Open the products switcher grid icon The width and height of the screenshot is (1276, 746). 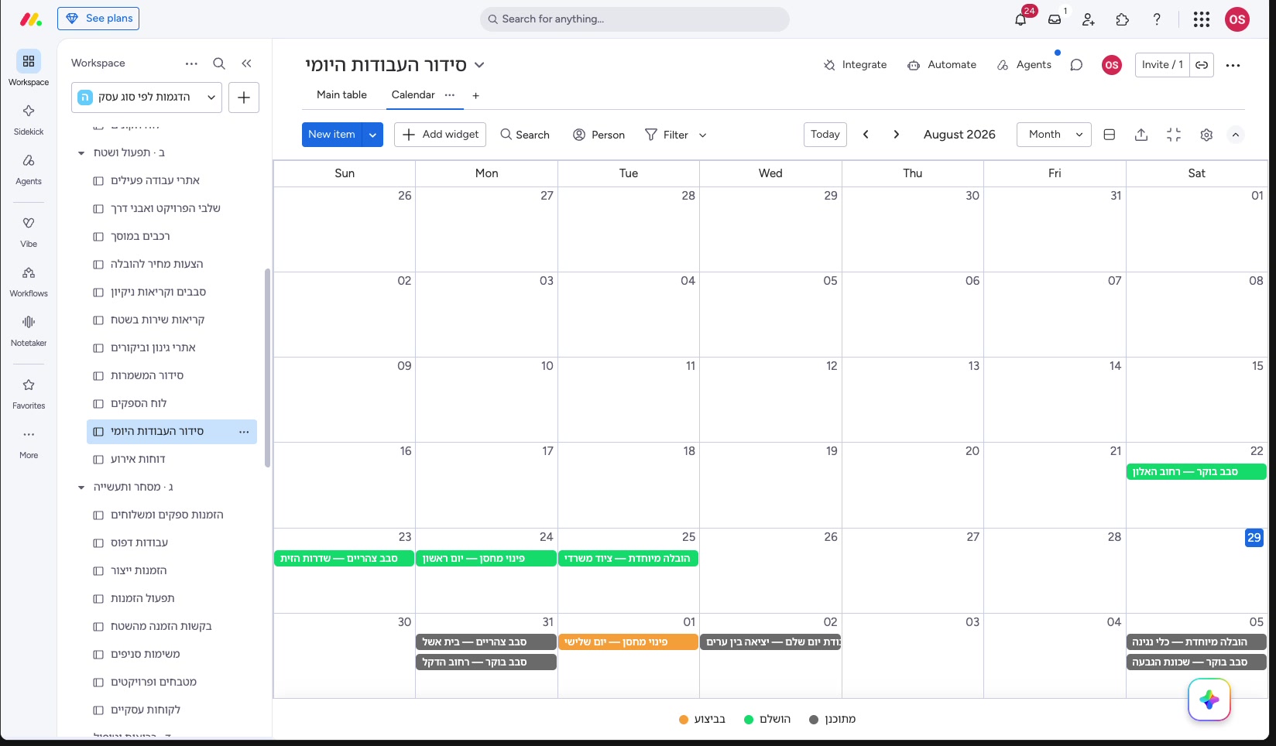1202,19
